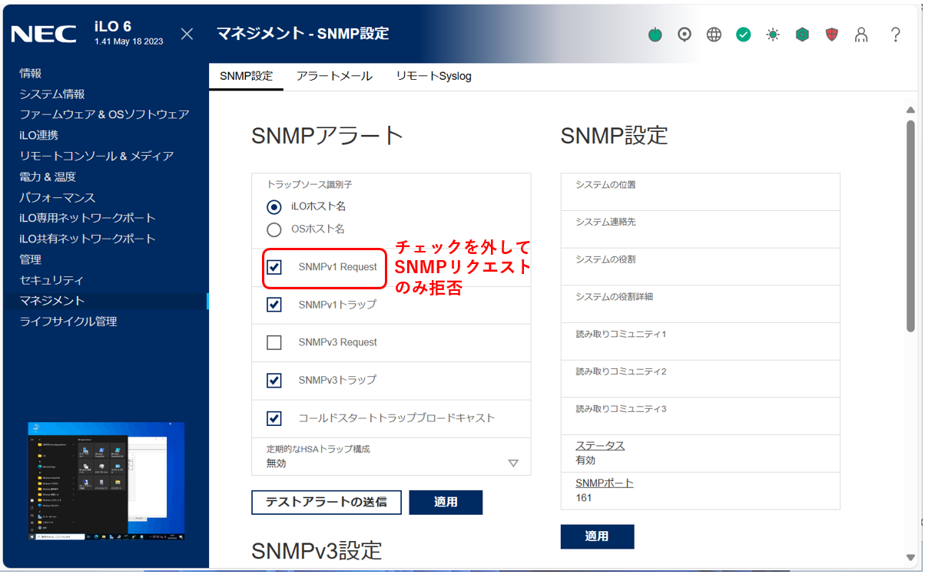Toggle SNMPv3トラップ checkbox
The image size is (925, 574).
click(274, 381)
